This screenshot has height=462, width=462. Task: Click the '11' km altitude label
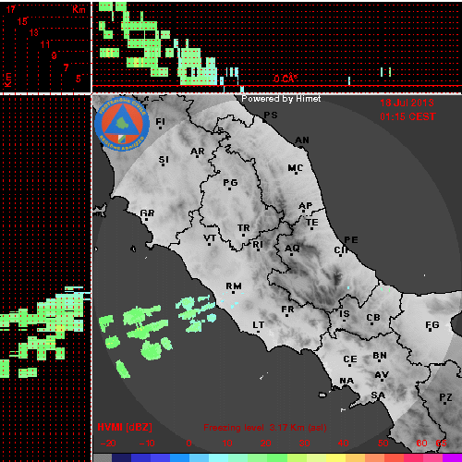[x=45, y=44]
